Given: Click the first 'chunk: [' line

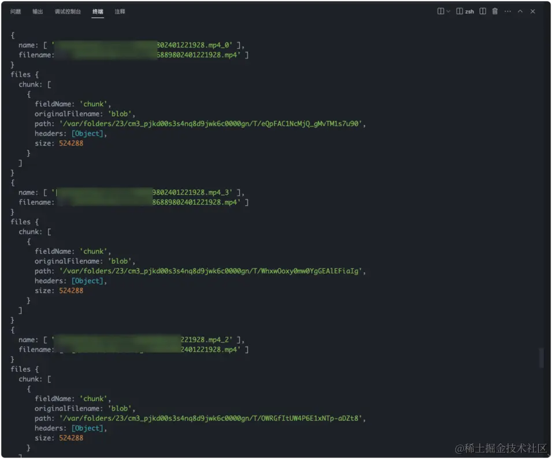Looking at the screenshot, I should coord(35,84).
